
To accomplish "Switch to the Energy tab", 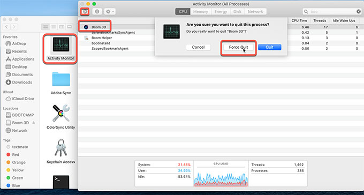I will (221, 12).
